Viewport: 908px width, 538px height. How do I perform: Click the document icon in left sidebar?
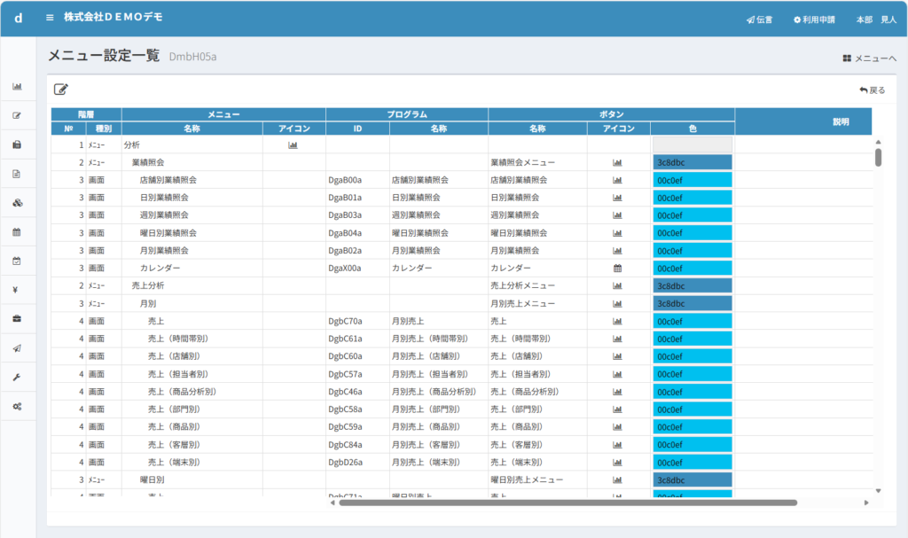(x=17, y=174)
